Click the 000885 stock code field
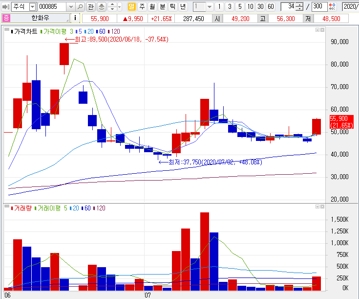 (52, 7)
